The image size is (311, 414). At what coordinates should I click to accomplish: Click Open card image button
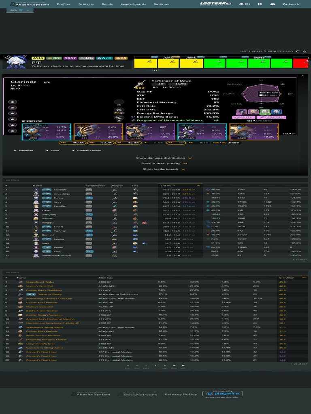[52, 150]
